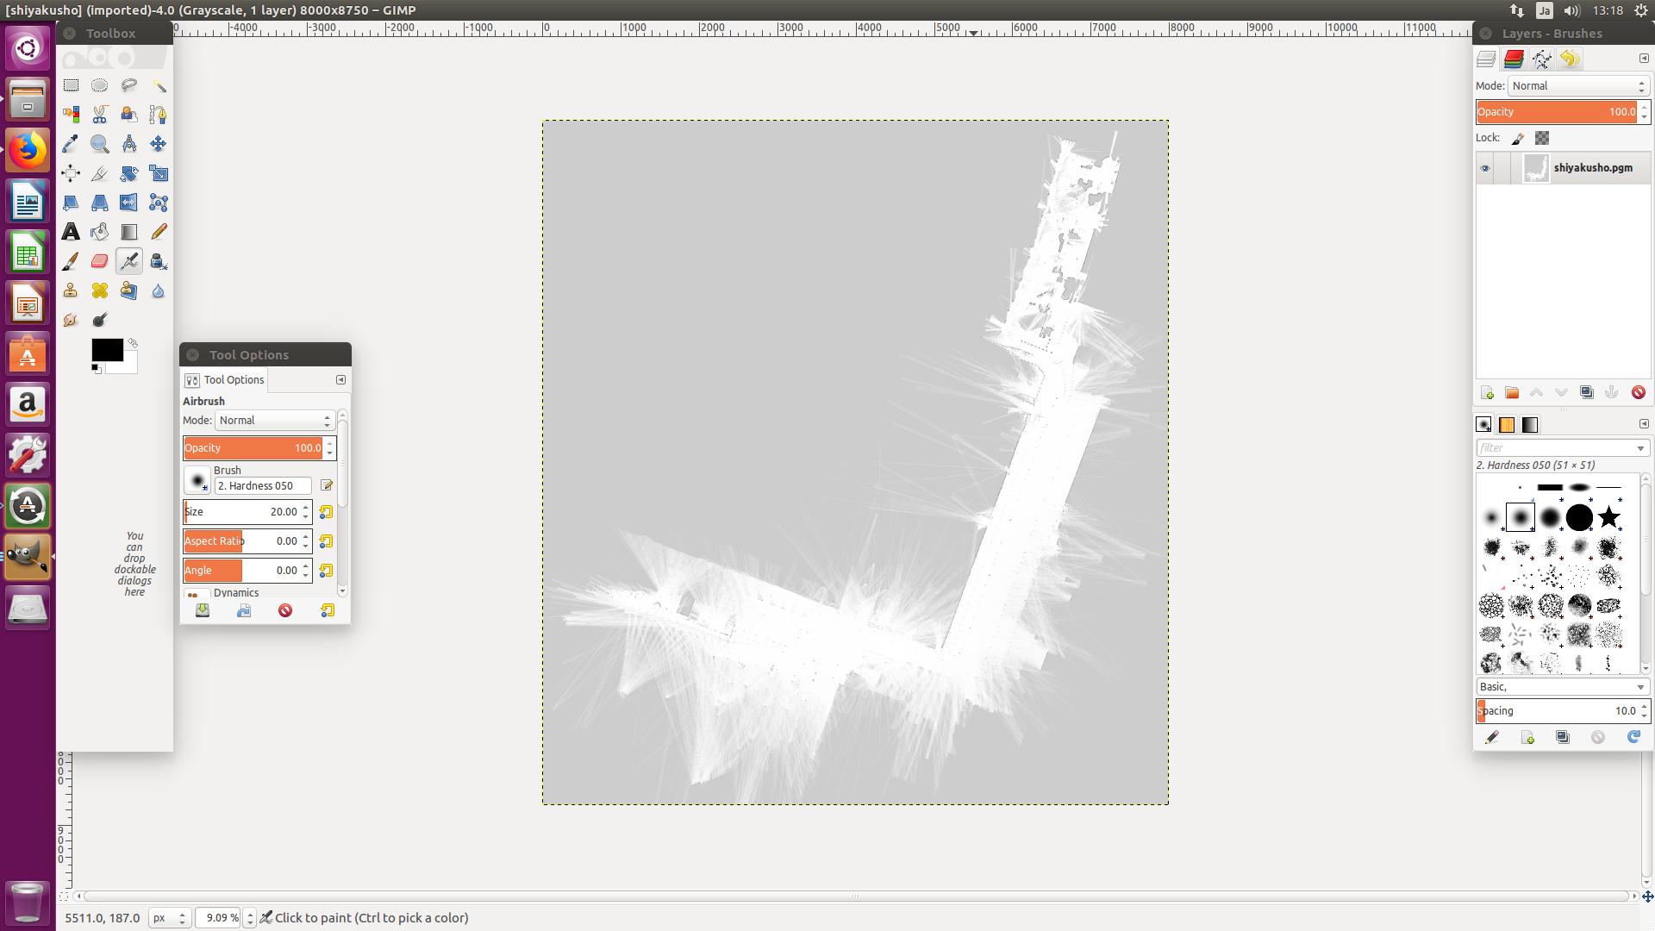Select the Clone tool
This screenshot has height=931, width=1655.
pos(71,291)
